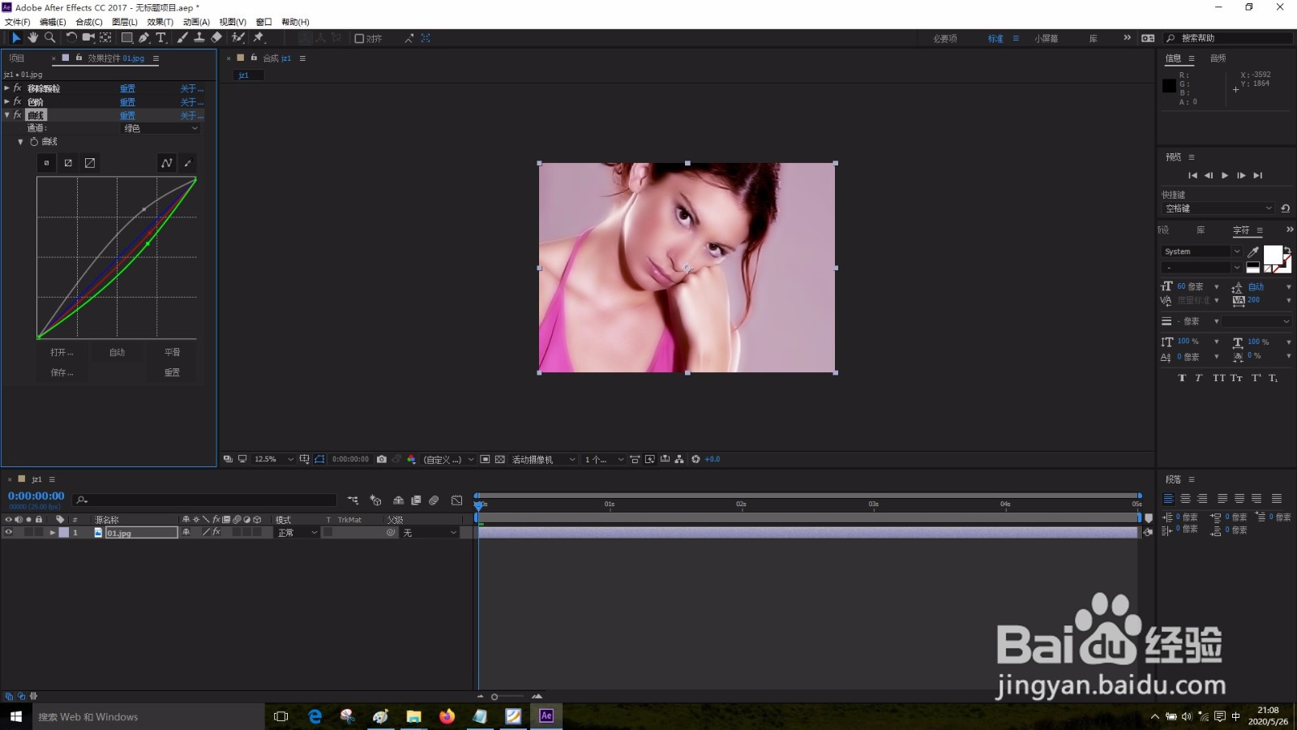Select the Rectangle shape tool

click(126, 37)
